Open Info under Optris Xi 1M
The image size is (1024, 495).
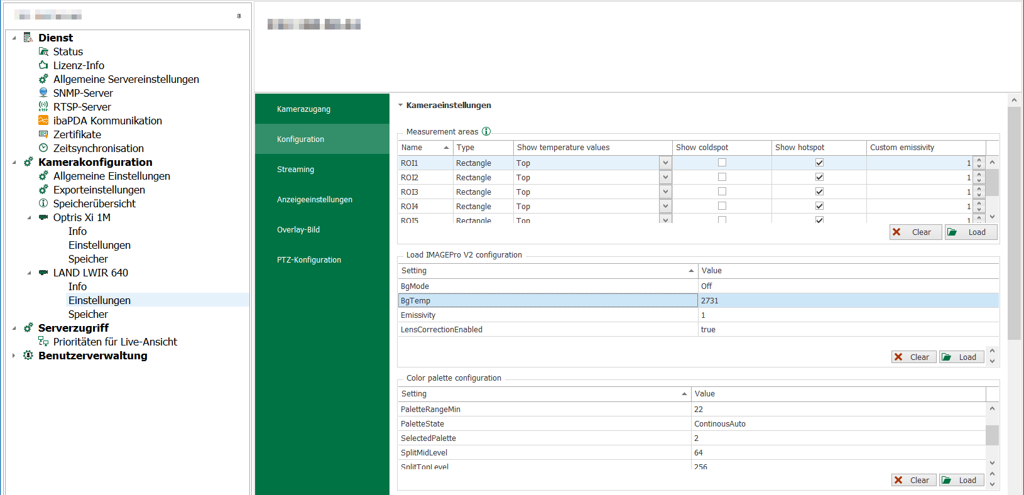(77, 231)
